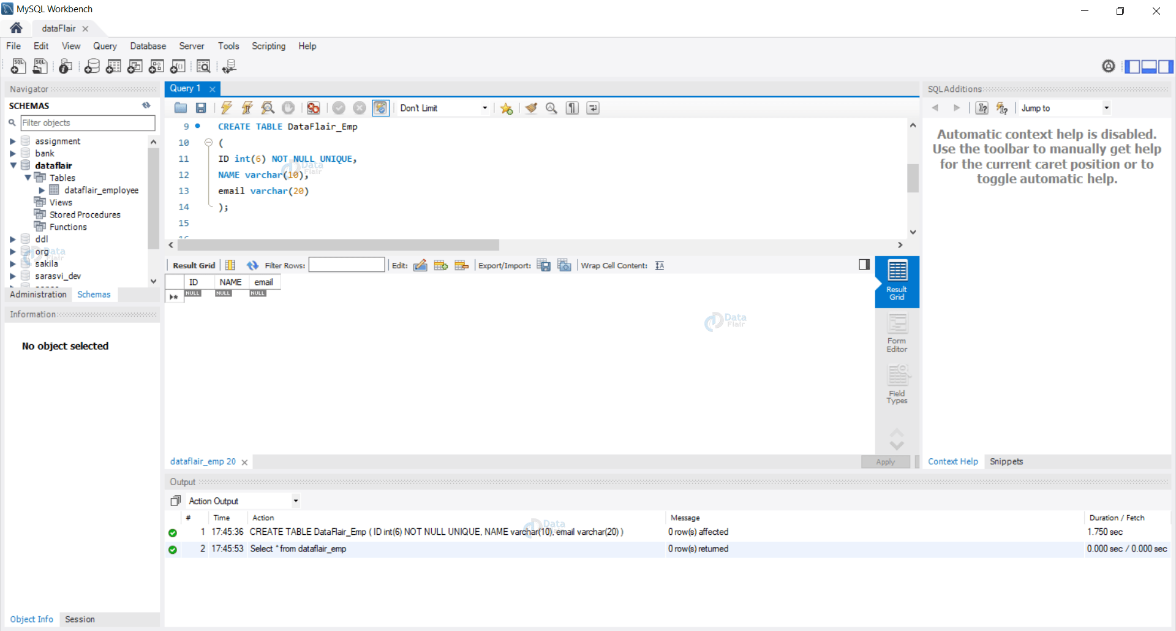Collapse the dataflair schema
The height and width of the screenshot is (631, 1176).
13,166
